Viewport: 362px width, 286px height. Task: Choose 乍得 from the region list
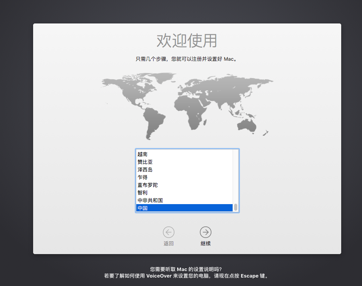point(184,177)
